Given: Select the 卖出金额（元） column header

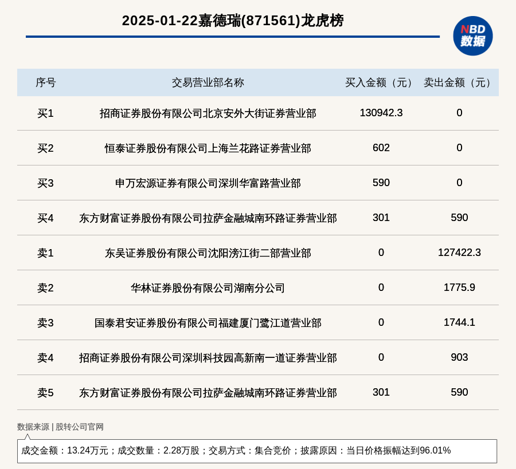Looking at the screenshot, I should click(459, 82).
